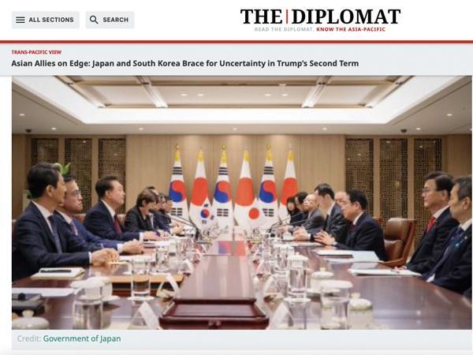Open the Asian Allies on Edge headline
This screenshot has width=473, height=355.
click(x=185, y=63)
